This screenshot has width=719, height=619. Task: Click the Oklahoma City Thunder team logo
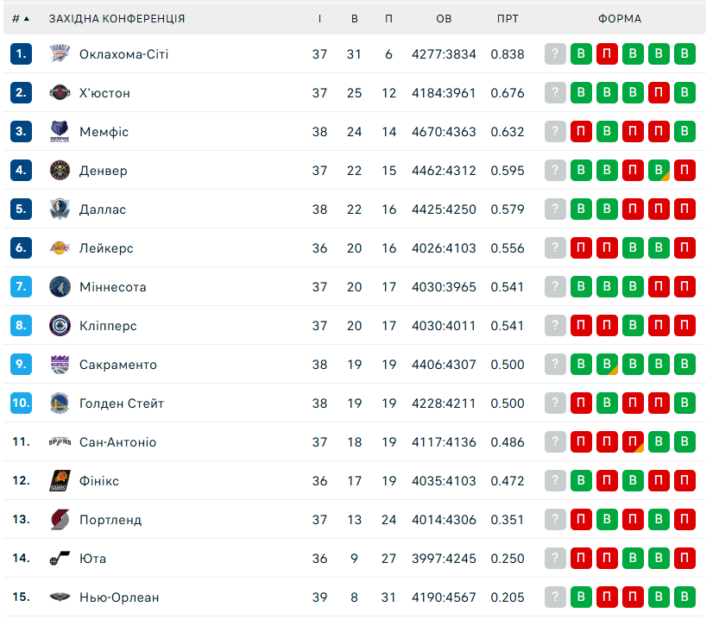point(59,54)
